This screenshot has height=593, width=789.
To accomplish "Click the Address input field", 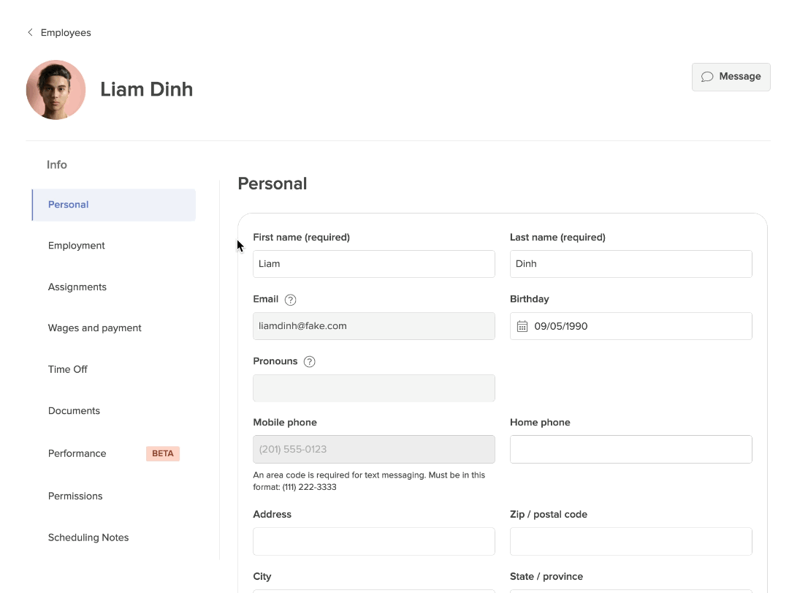I will point(373,541).
